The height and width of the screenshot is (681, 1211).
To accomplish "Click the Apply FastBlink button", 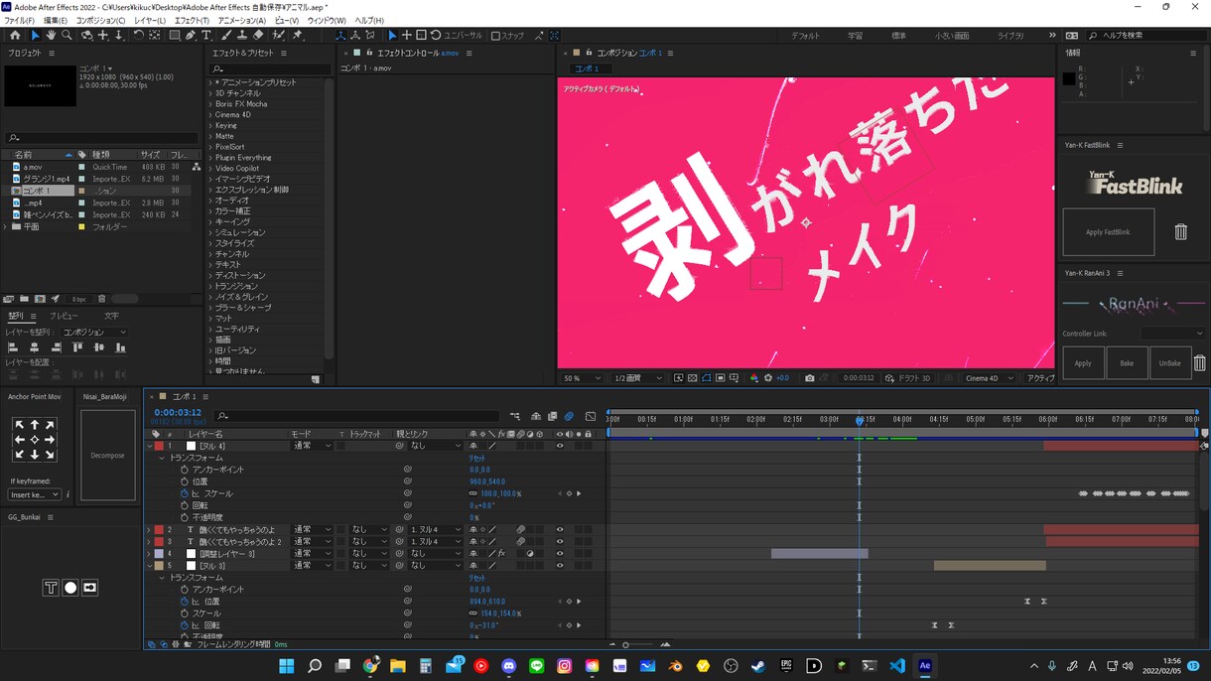I will click(x=1109, y=232).
